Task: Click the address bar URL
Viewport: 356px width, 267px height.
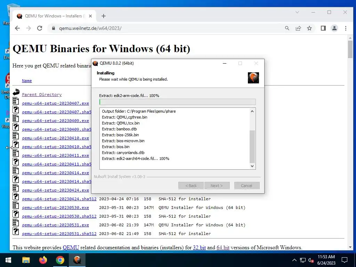Action: click(90, 28)
